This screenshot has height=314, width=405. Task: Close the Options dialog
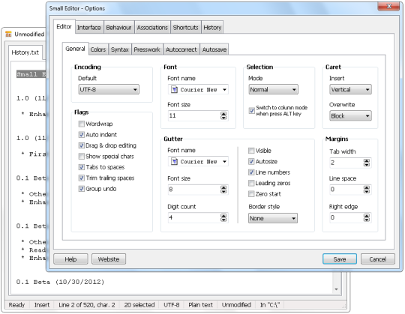point(388,6)
